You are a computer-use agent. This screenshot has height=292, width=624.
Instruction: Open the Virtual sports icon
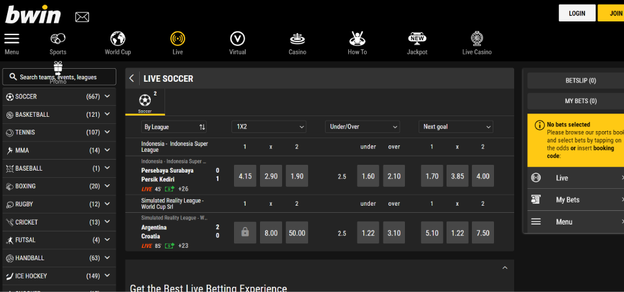238,38
